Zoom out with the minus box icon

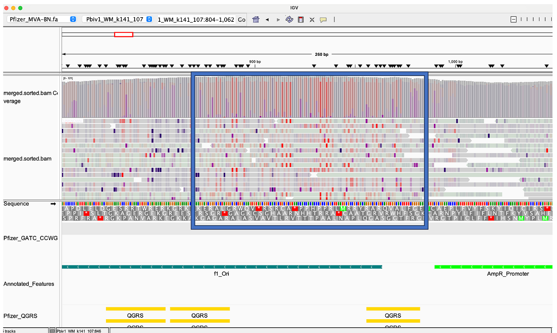513,19
